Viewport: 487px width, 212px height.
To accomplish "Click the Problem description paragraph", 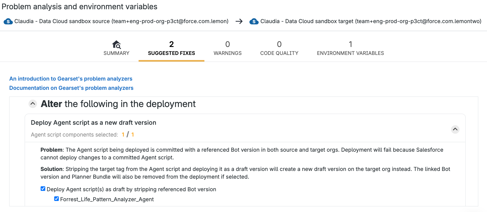I will (x=242, y=154).
